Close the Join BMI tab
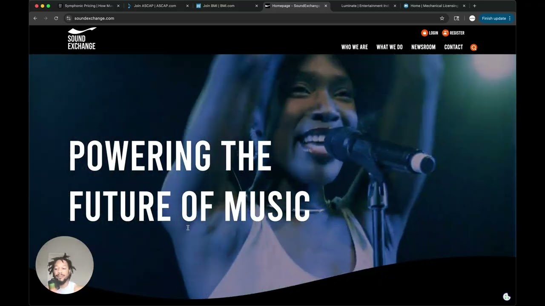This screenshot has width=545, height=306. coord(256,6)
